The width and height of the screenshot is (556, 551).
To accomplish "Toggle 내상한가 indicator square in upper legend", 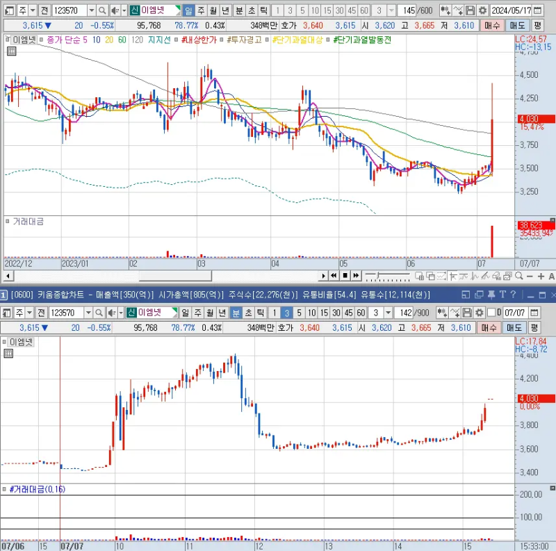I will point(176,40).
